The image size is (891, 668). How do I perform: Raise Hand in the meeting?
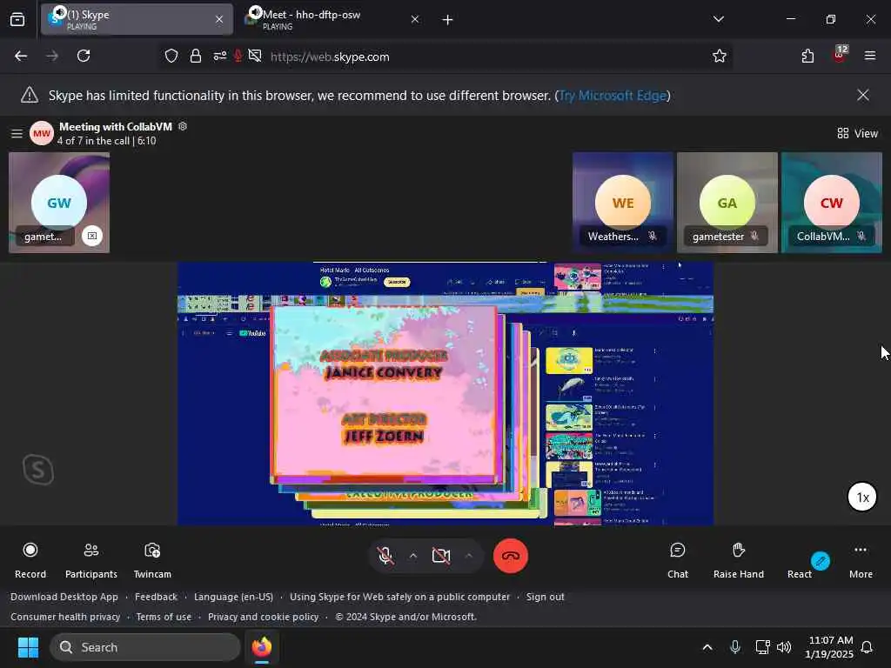738,560
